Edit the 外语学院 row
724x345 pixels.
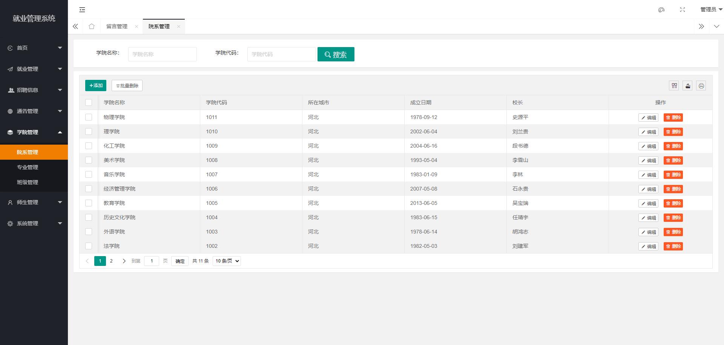pyautogui.click(x=648, y=232)
